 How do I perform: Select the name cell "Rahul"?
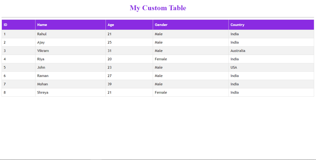coord(71,34)
